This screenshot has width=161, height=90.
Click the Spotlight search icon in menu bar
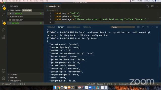[153, 1]
